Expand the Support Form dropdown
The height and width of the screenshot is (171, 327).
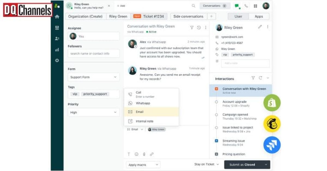coord(93,77)
